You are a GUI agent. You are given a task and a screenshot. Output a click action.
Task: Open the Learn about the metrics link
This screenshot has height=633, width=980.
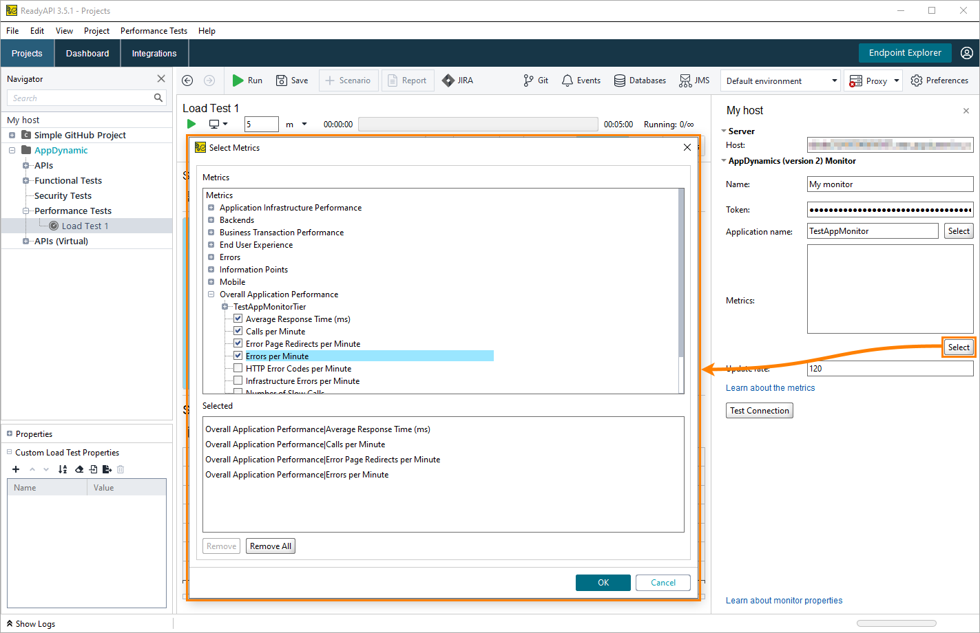pyautogui.click(x=770, y=387)
